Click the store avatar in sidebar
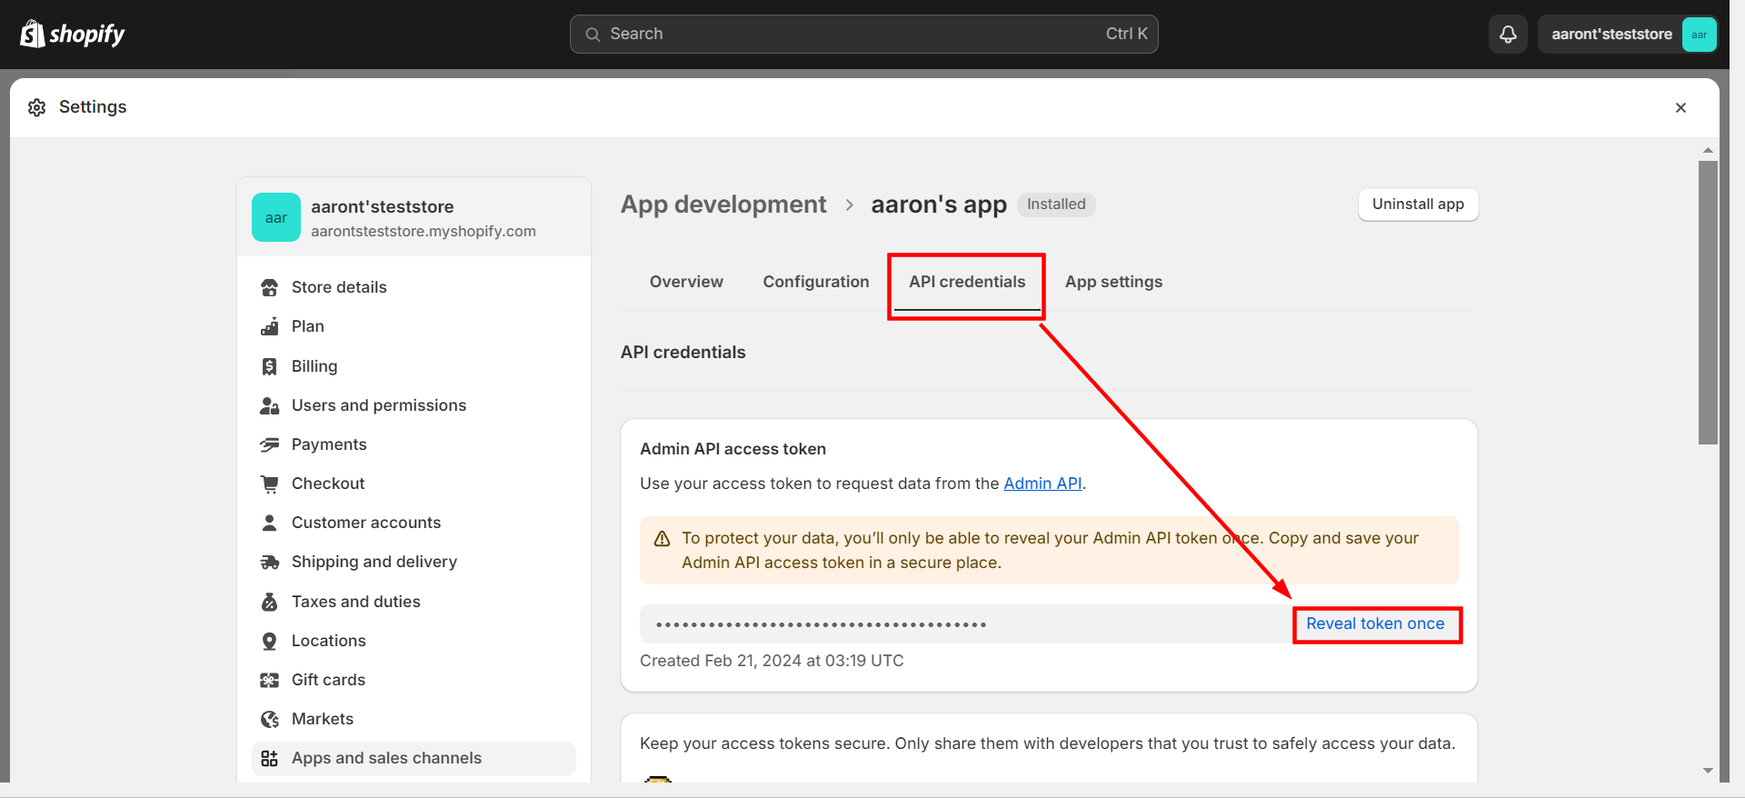This screenshot has height=798, width=1745. [276, 217]
